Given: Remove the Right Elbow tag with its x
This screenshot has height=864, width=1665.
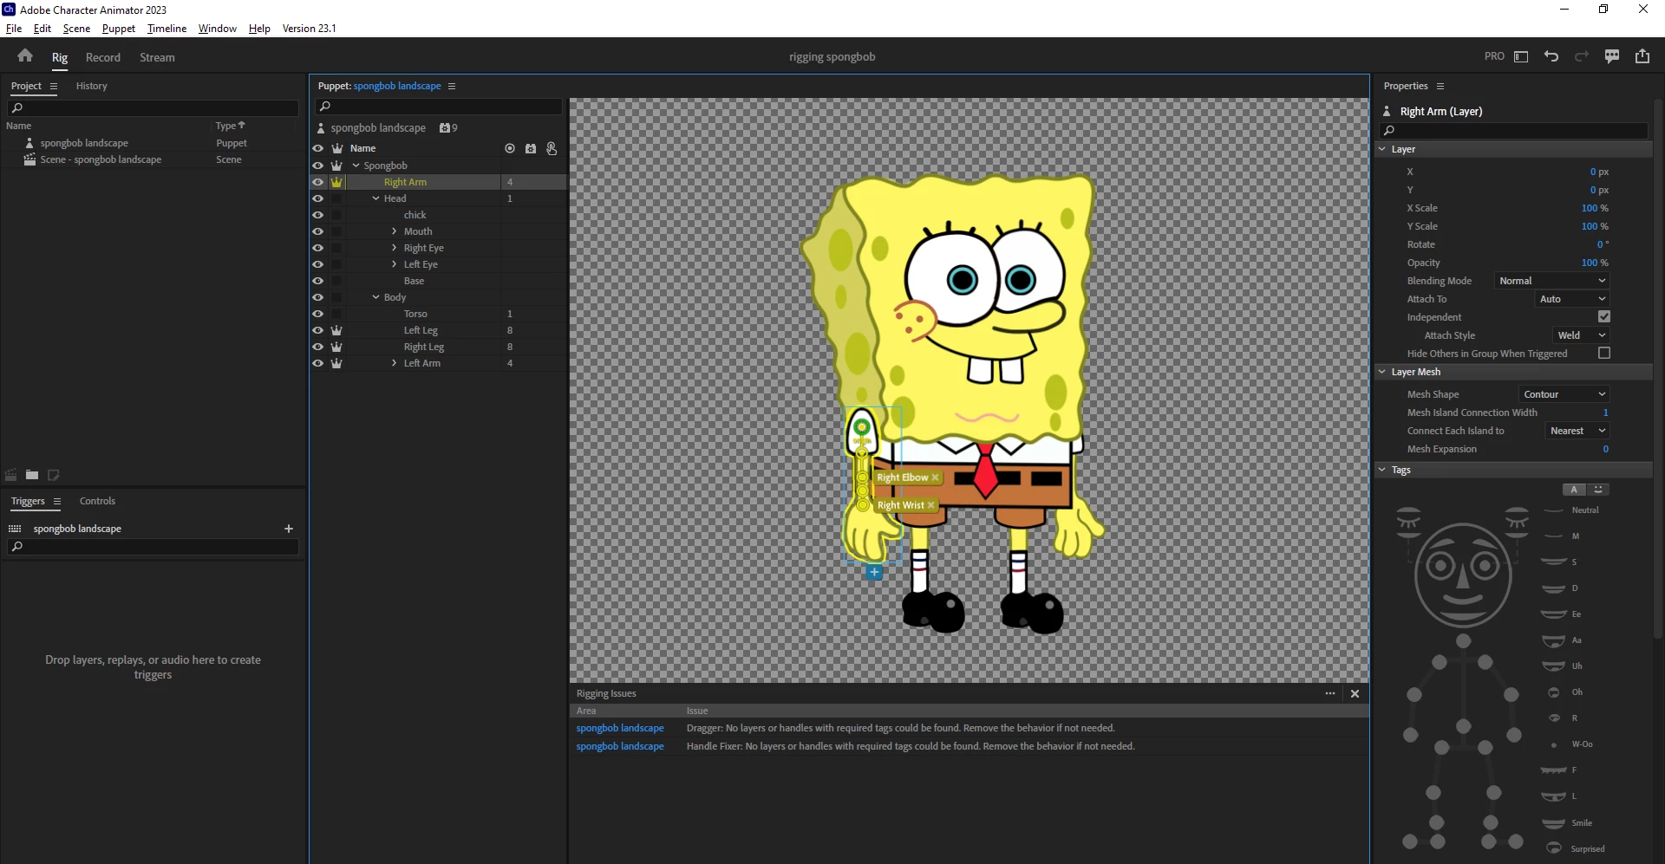Looking at the screenshot, I should pos(935,477).
